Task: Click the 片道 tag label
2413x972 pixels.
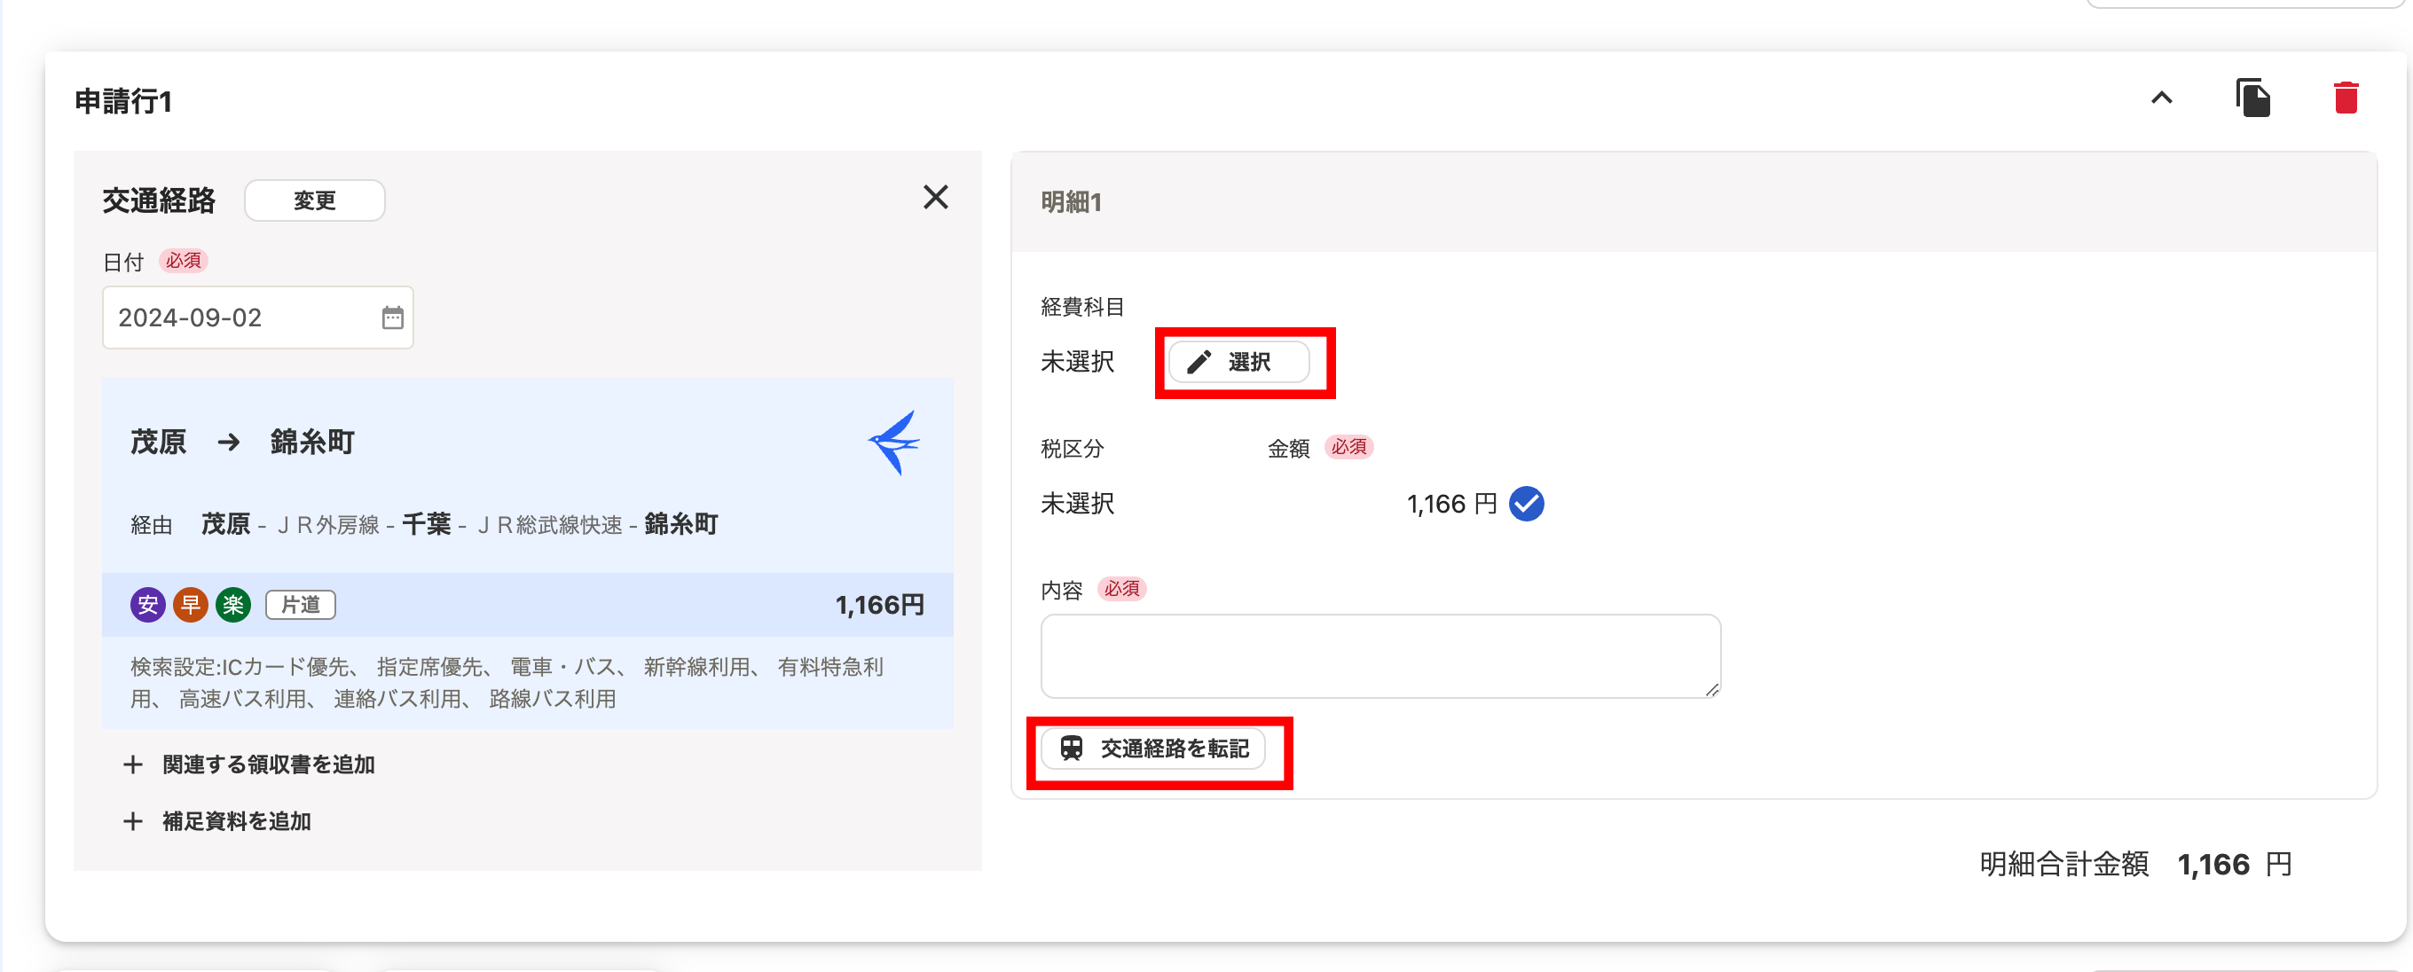Action: click(301, 605)
